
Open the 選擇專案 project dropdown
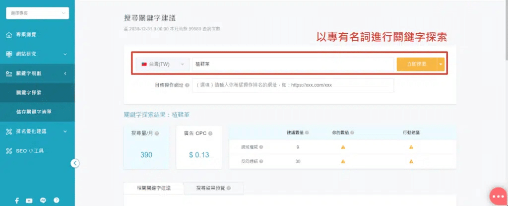37,13
